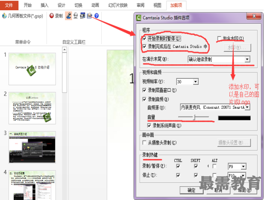Click the 摄像头设置 button
The width and height of the screenshot is (264, 200).
point(234,143)
